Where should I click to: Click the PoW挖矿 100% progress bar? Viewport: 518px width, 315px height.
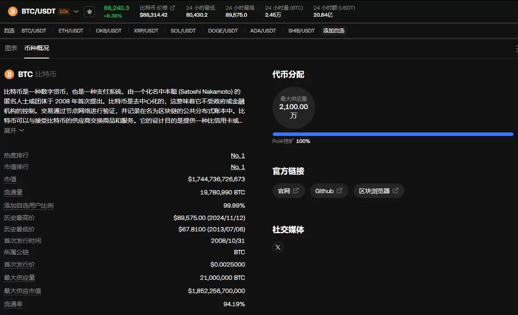point(393,134)
